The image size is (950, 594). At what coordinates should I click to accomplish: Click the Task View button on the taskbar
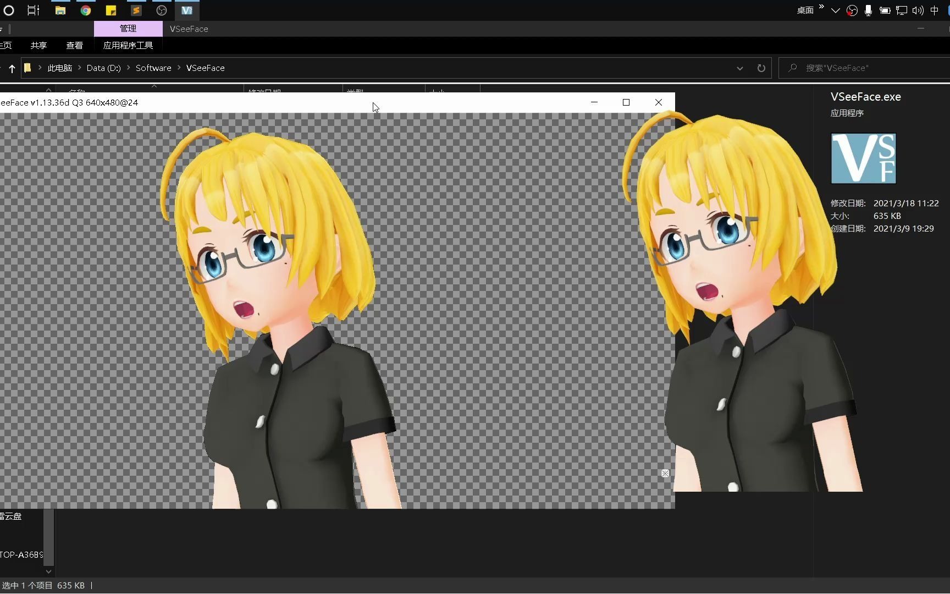pyautogui.click(x=33, y=10)
